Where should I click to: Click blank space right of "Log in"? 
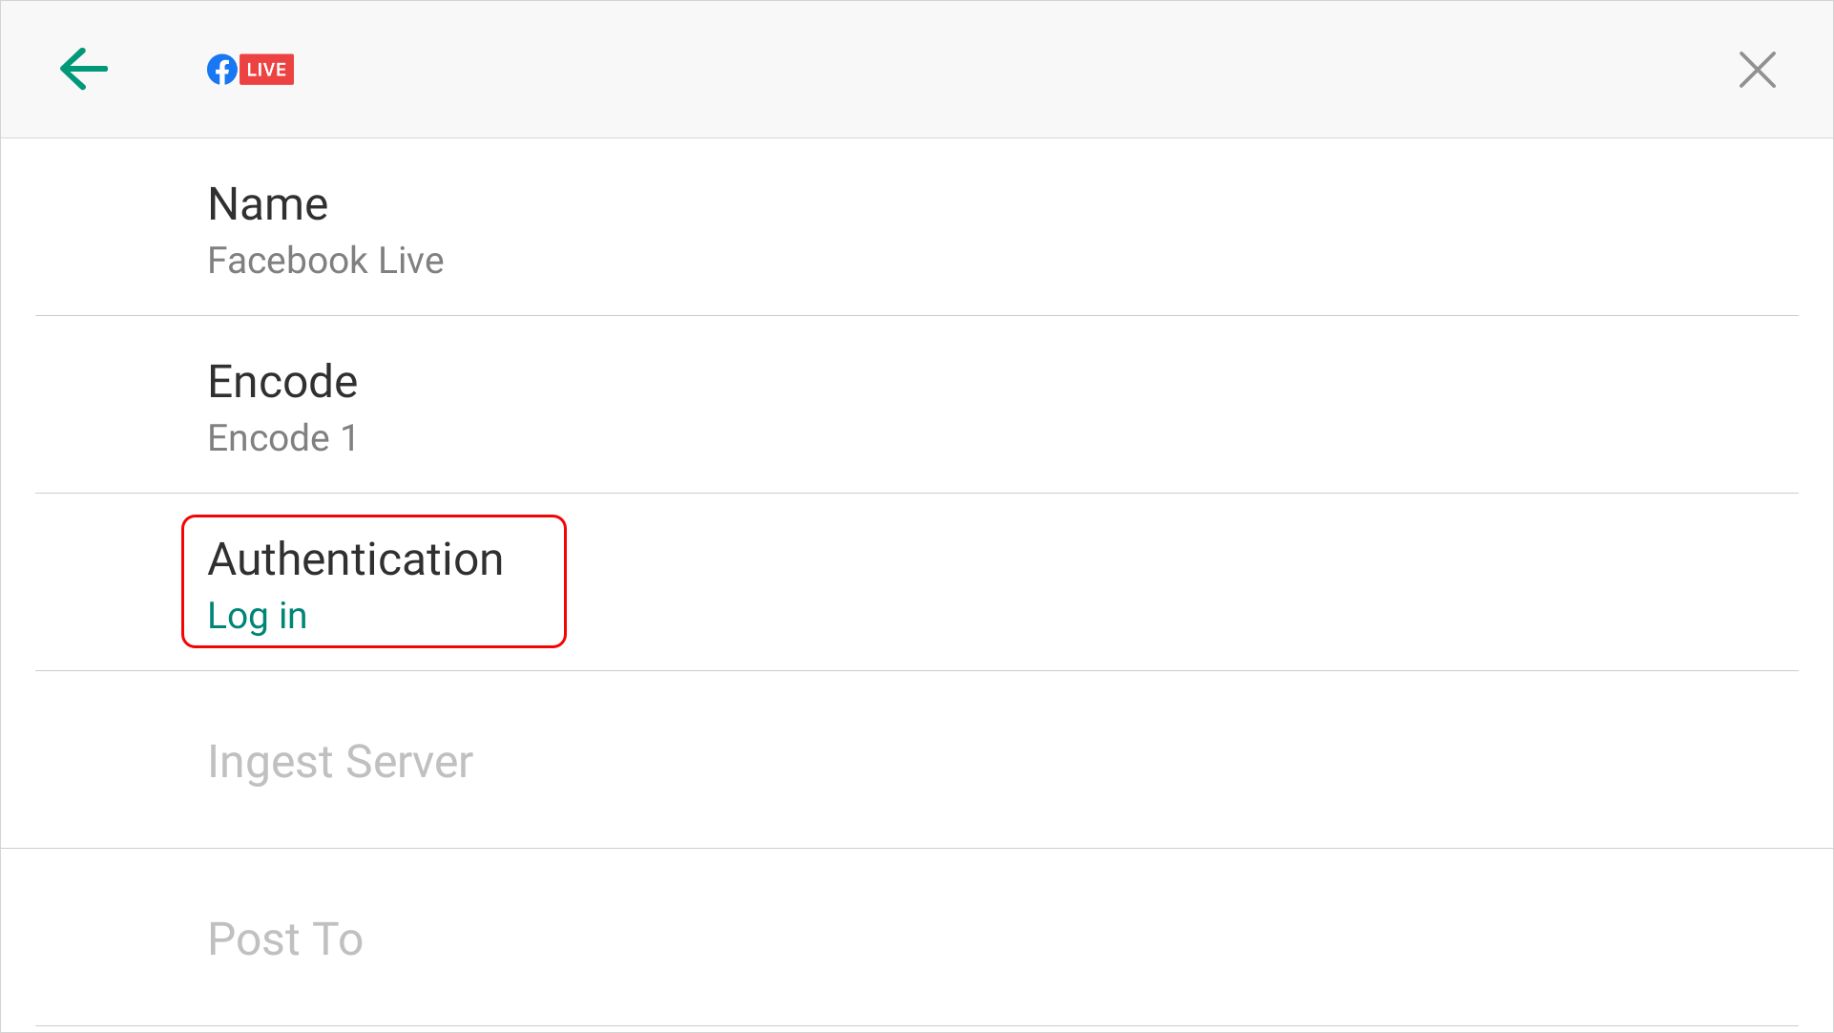tap(1050, 616)
